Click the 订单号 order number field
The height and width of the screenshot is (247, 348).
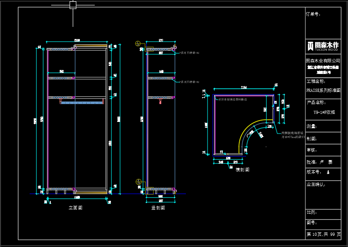pyautogui.click(x=313, y=14)
